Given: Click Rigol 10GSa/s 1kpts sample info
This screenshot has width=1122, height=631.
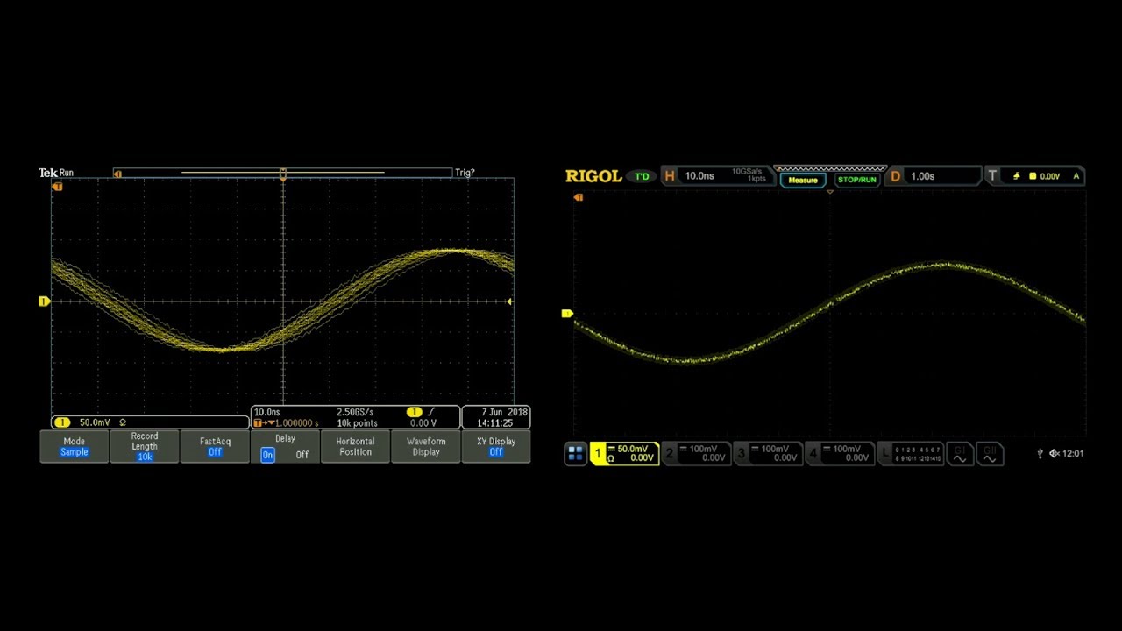Looking at the screenshot, I should click(749, 175).
